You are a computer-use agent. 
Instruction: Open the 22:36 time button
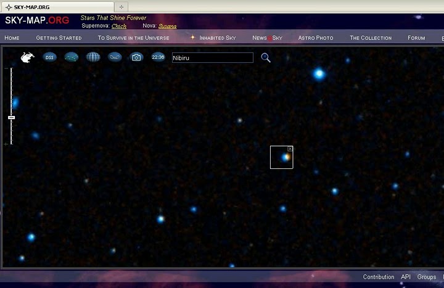click(x=158, y=57)
